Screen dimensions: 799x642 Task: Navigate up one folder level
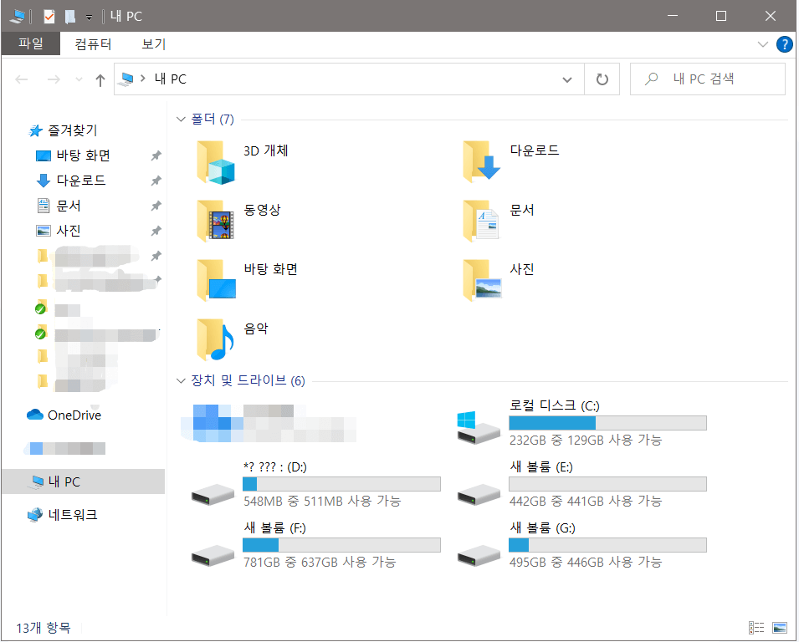point(100,78)
